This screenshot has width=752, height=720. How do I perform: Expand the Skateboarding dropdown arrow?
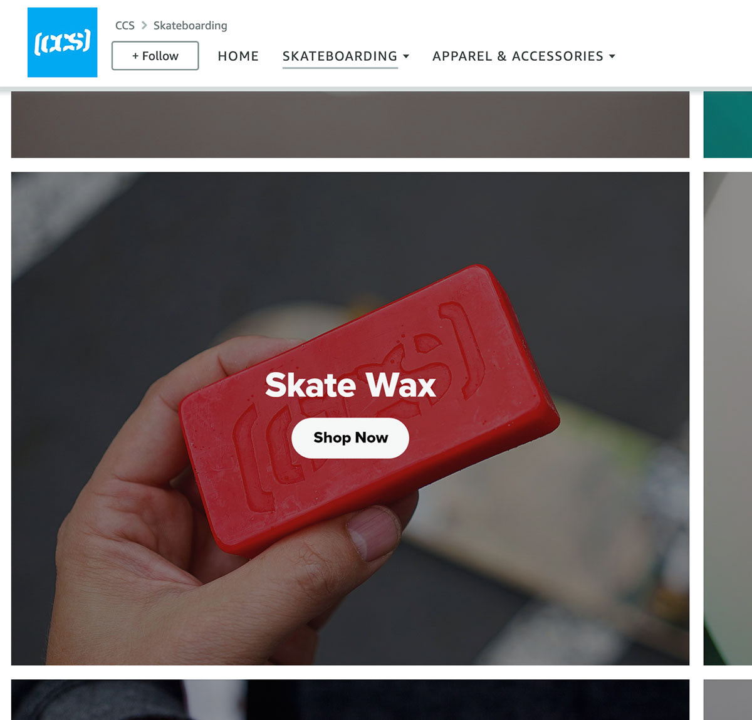coord(406,56)
